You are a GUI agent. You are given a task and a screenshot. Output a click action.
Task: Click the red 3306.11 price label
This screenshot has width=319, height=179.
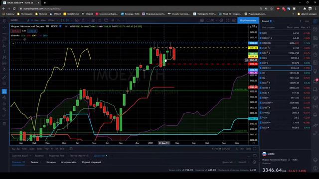coord(253,64)
